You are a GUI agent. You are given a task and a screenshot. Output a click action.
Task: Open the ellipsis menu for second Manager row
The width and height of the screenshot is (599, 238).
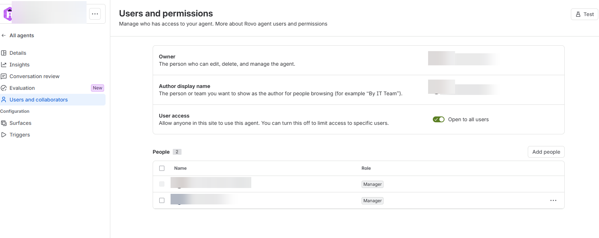(x=553, y=200)
